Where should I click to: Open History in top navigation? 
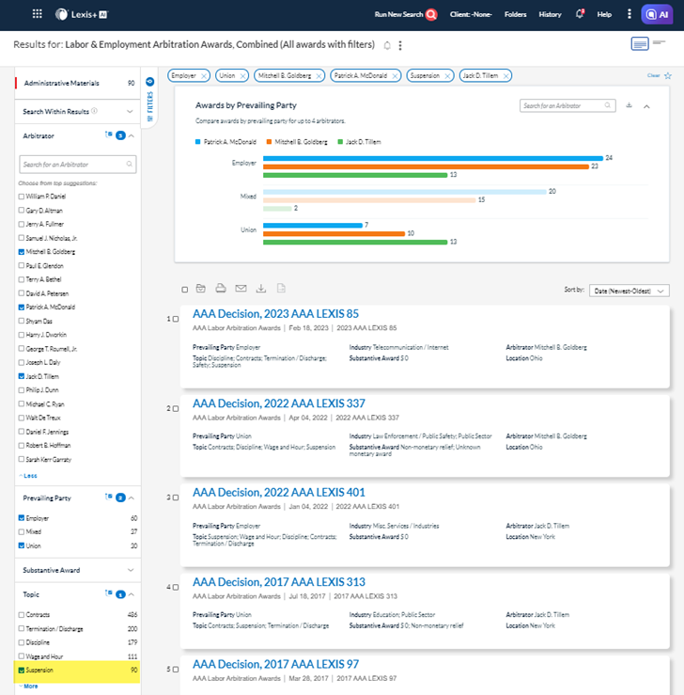click(550, 14)
